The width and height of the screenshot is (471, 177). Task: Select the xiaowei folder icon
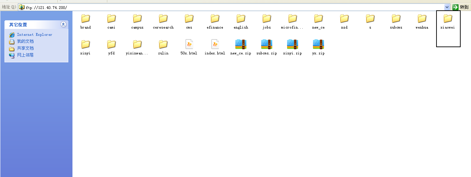(448, 19)
